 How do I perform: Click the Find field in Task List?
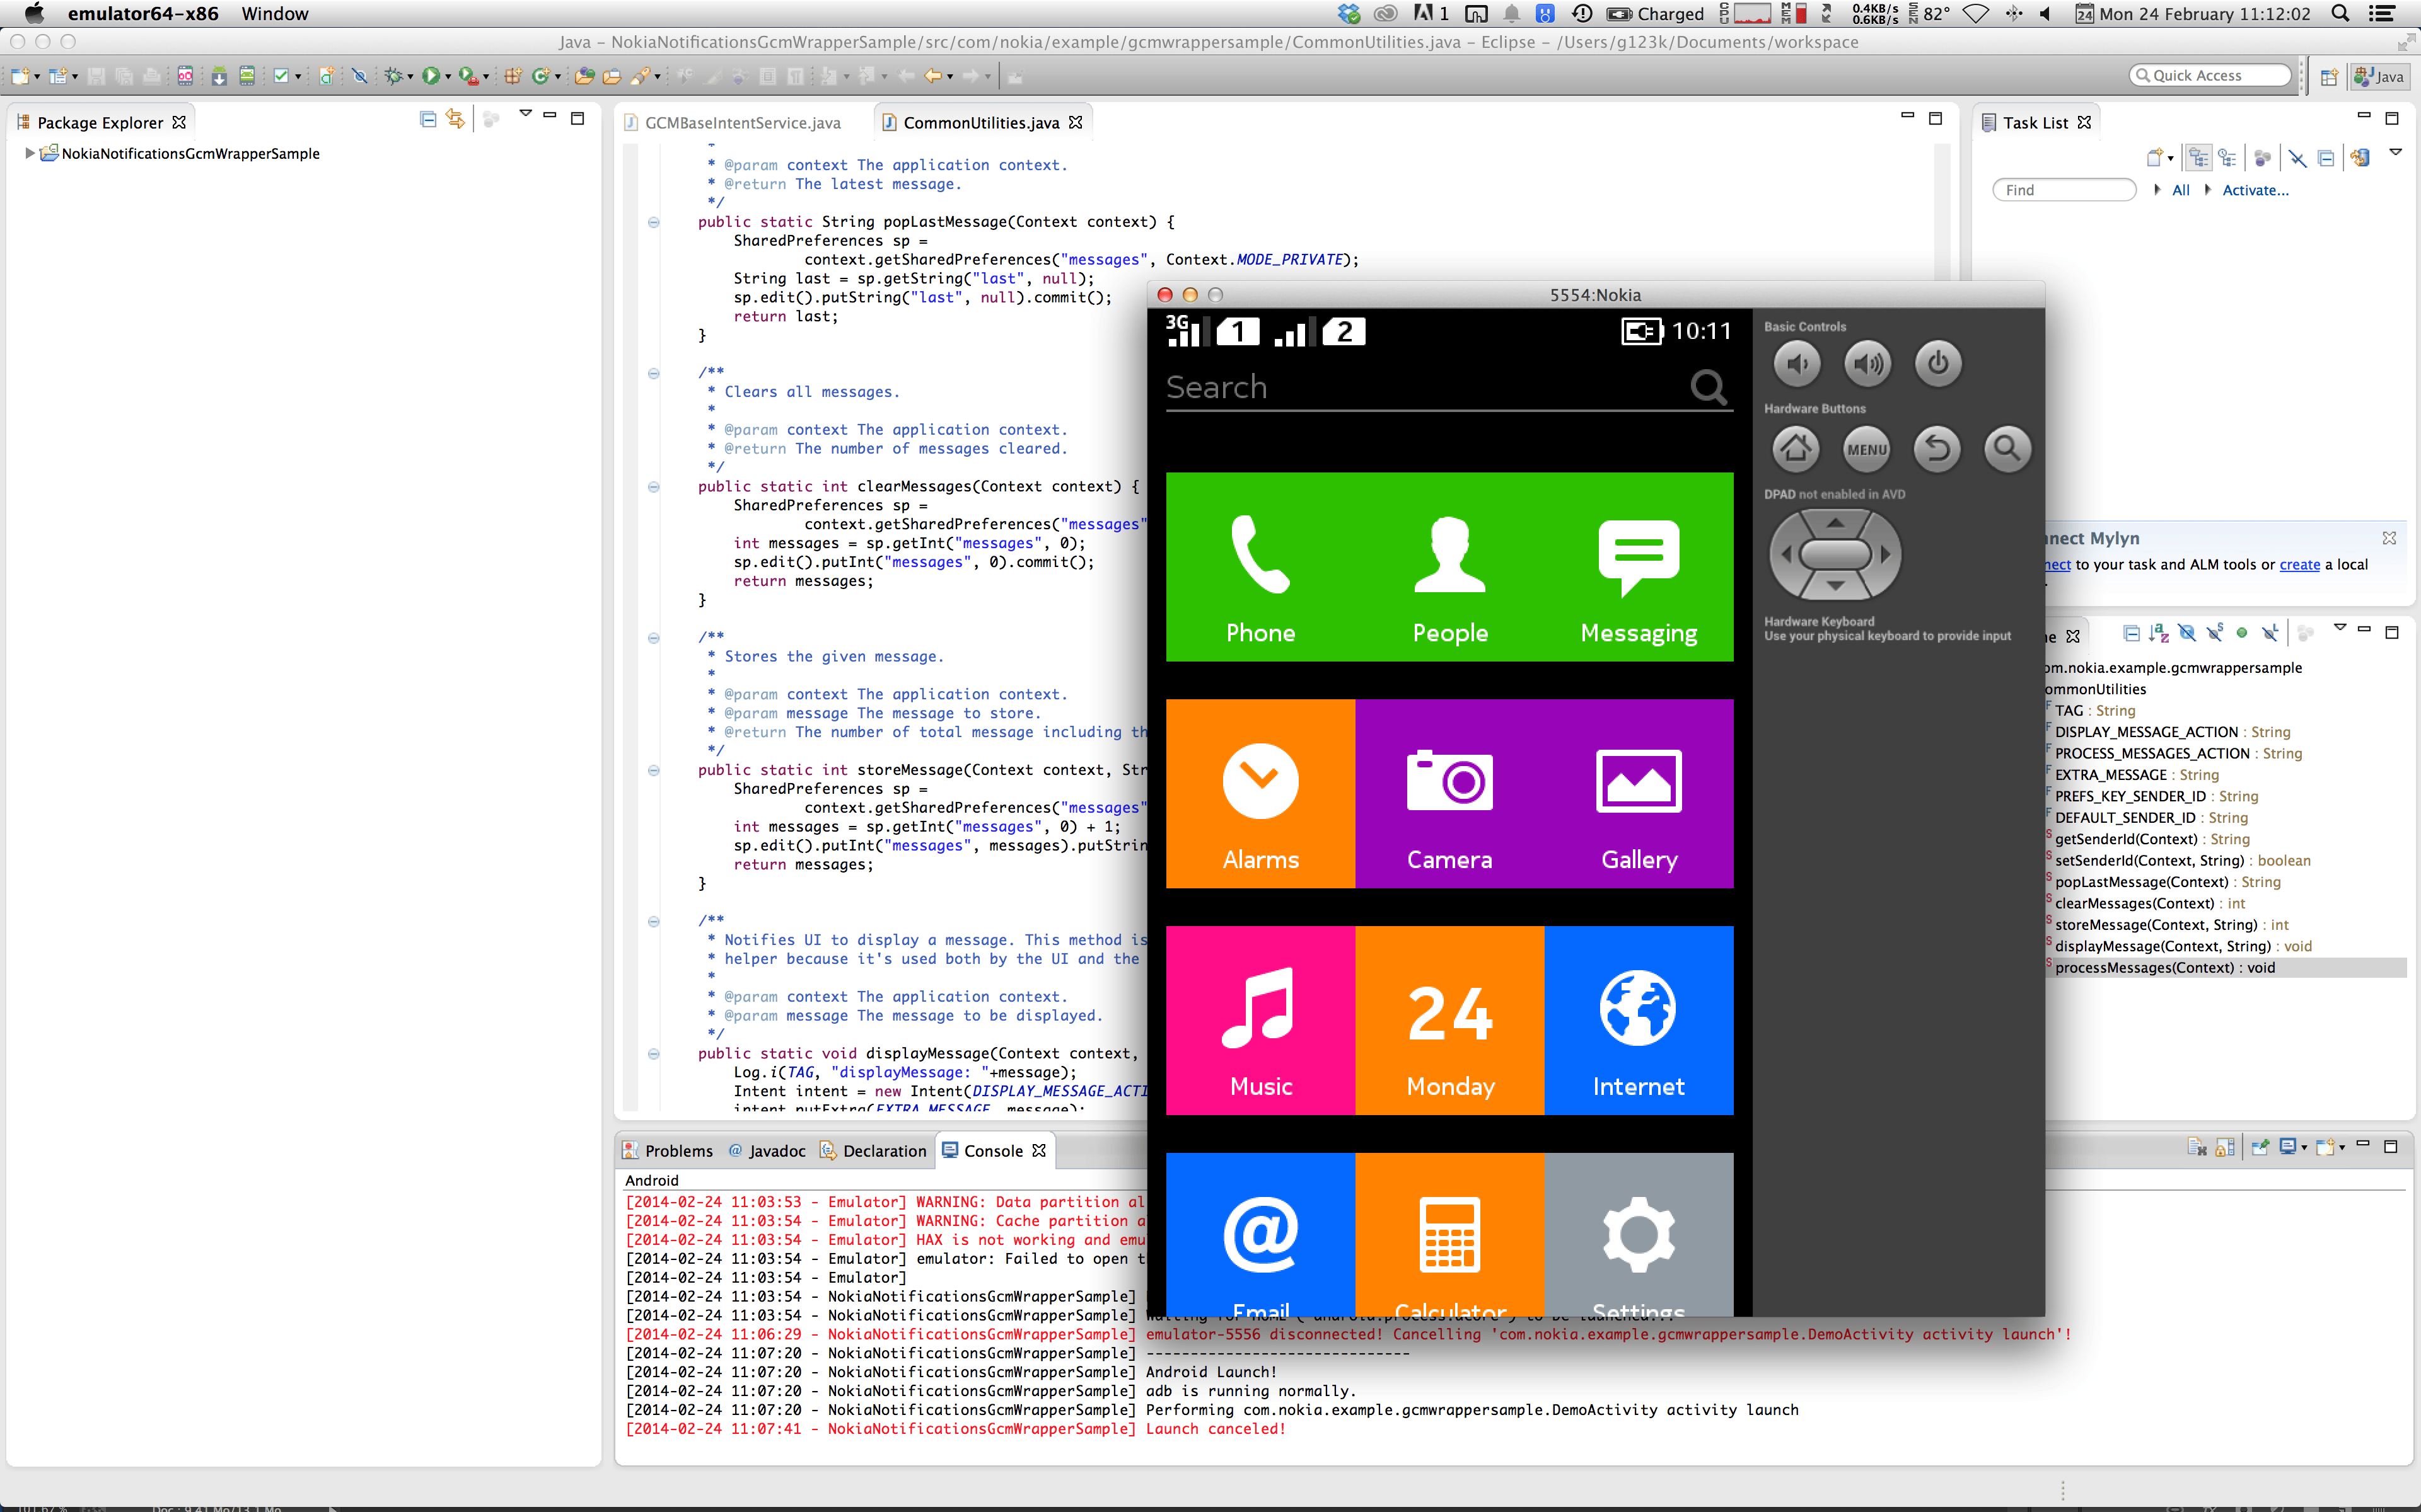[2064, 190]
